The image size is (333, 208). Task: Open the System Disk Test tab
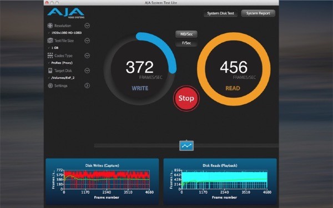[x=220, y=13]
